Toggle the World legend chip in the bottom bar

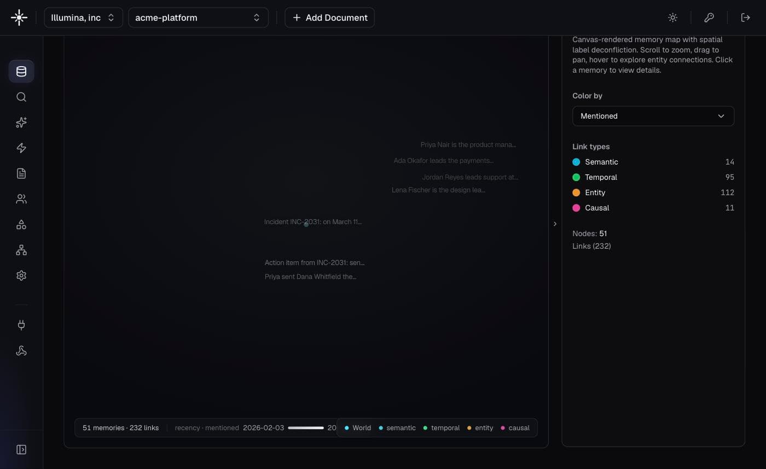(x=358, y=428)
